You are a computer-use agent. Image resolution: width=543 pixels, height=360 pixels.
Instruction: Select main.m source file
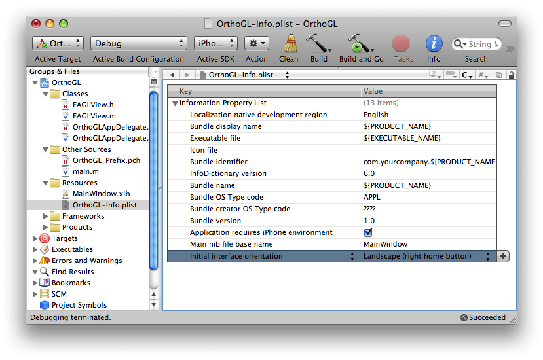86,171
